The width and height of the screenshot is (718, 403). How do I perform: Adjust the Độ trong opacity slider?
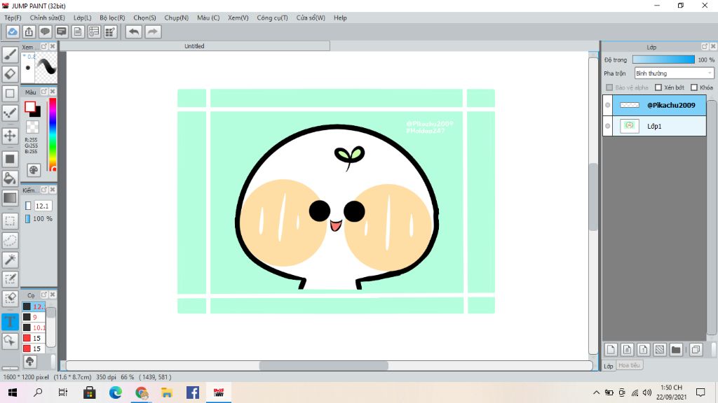pyautogui.click(x=663, y=60)
